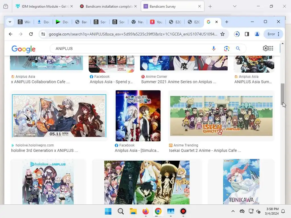Screen dimensions: 291x218
Task: Launch Firefox from the taskbar
Action: (x=146, y=211)
